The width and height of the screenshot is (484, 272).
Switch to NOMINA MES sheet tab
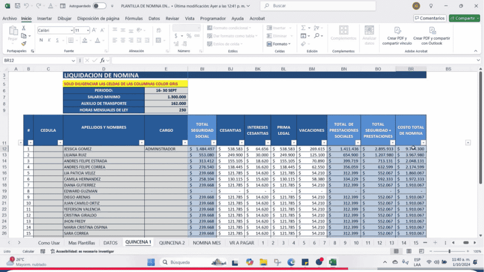[x=207, y=243]
